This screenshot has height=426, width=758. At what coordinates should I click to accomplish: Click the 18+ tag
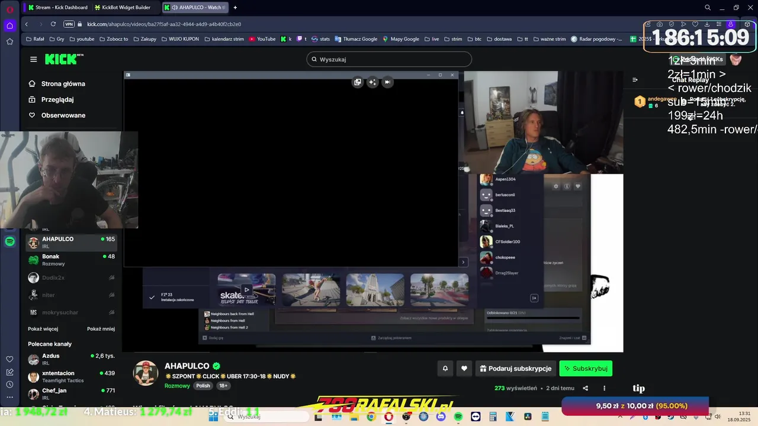223,386
